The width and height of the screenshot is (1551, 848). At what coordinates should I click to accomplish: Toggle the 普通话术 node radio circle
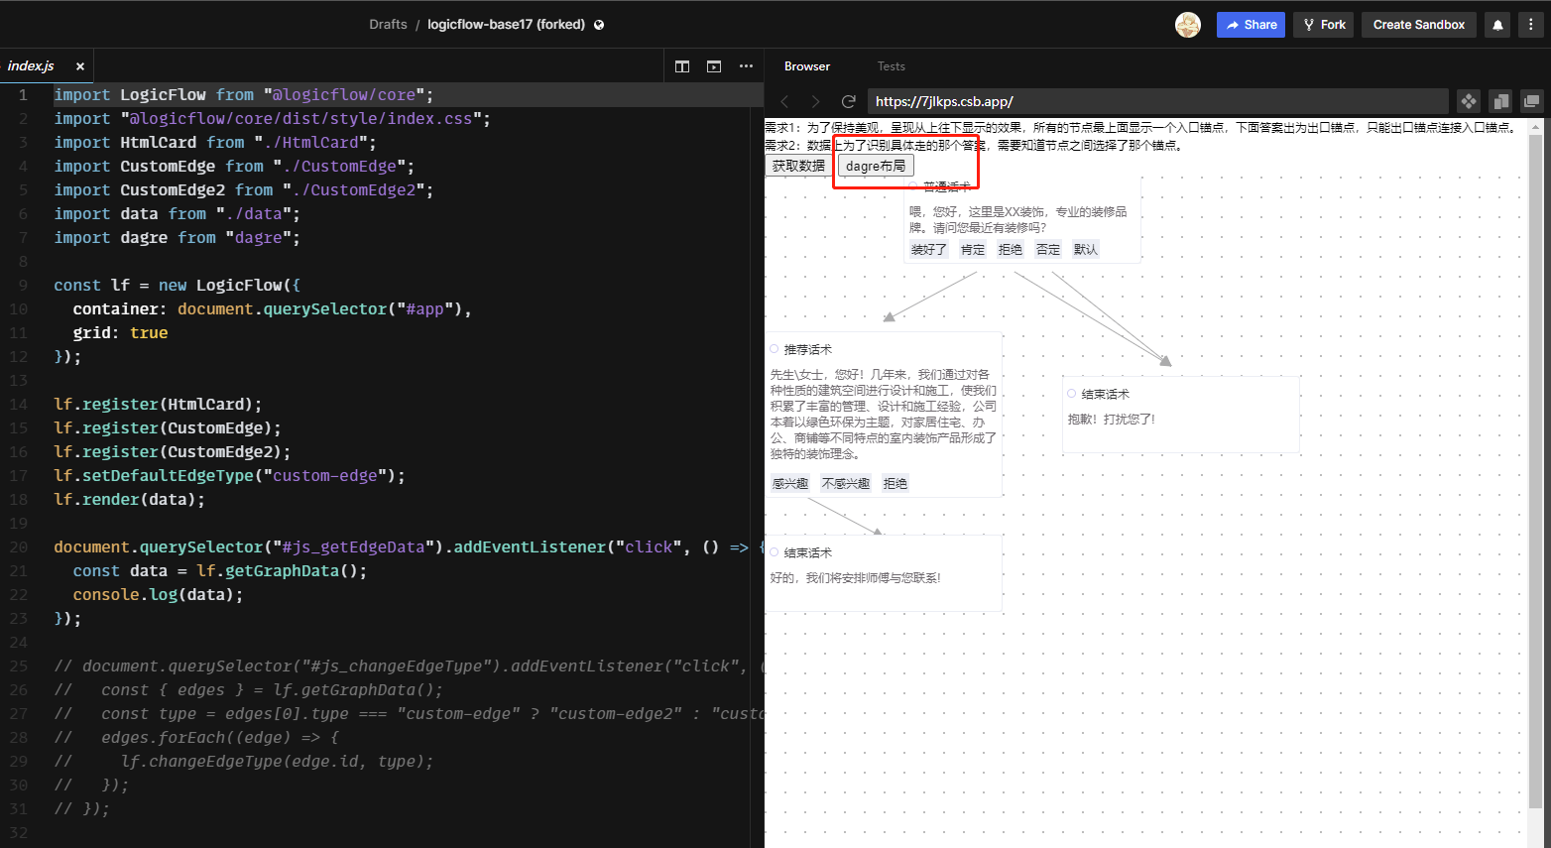912,187
